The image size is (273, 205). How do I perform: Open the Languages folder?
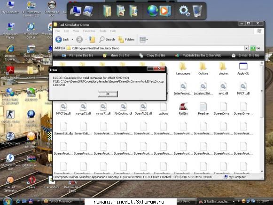(x=183, y=69)
